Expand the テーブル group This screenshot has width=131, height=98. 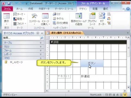[23, 43]
